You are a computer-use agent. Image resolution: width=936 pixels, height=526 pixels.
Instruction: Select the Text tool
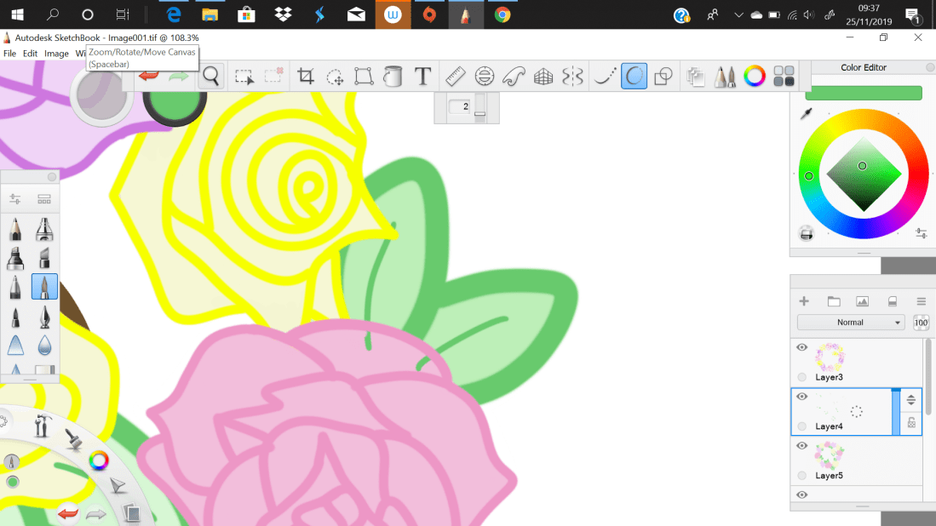421,76
